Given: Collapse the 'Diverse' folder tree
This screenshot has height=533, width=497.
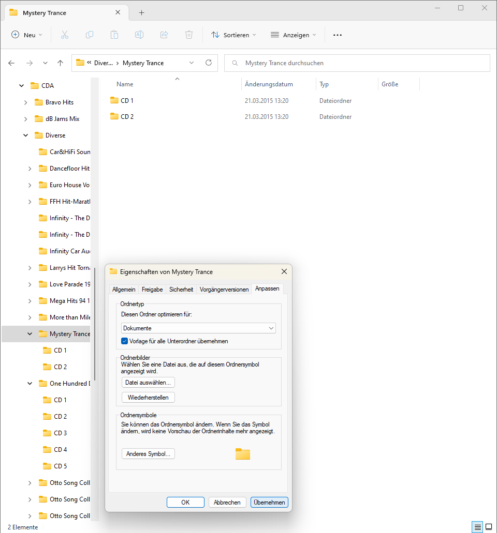Looking at the screenshot, I should click(x=25, y=135).
